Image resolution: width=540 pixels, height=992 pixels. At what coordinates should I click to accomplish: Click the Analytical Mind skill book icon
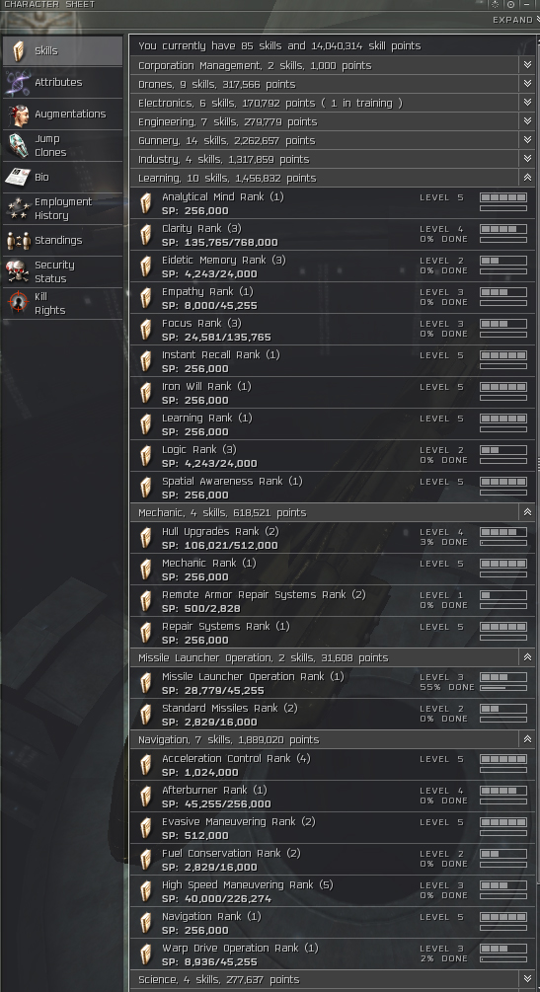coord(145,203)
